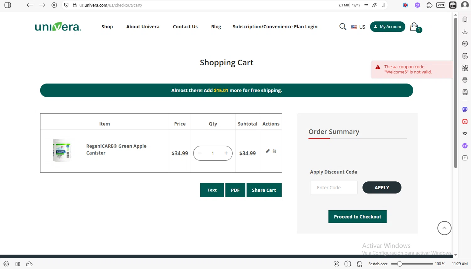Capture page with camera icon
Image resolution: width=471 pixels, height=269 pixels.
[336, 264]
